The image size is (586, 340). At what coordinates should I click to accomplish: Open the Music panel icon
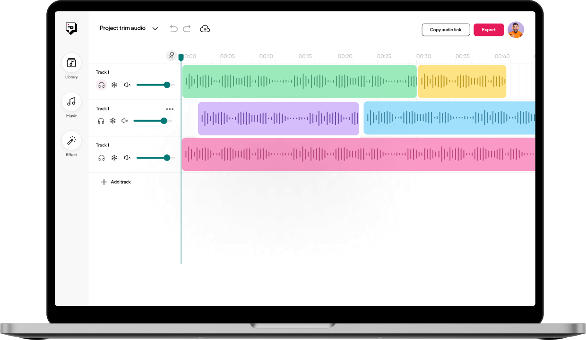coord(71,102)
